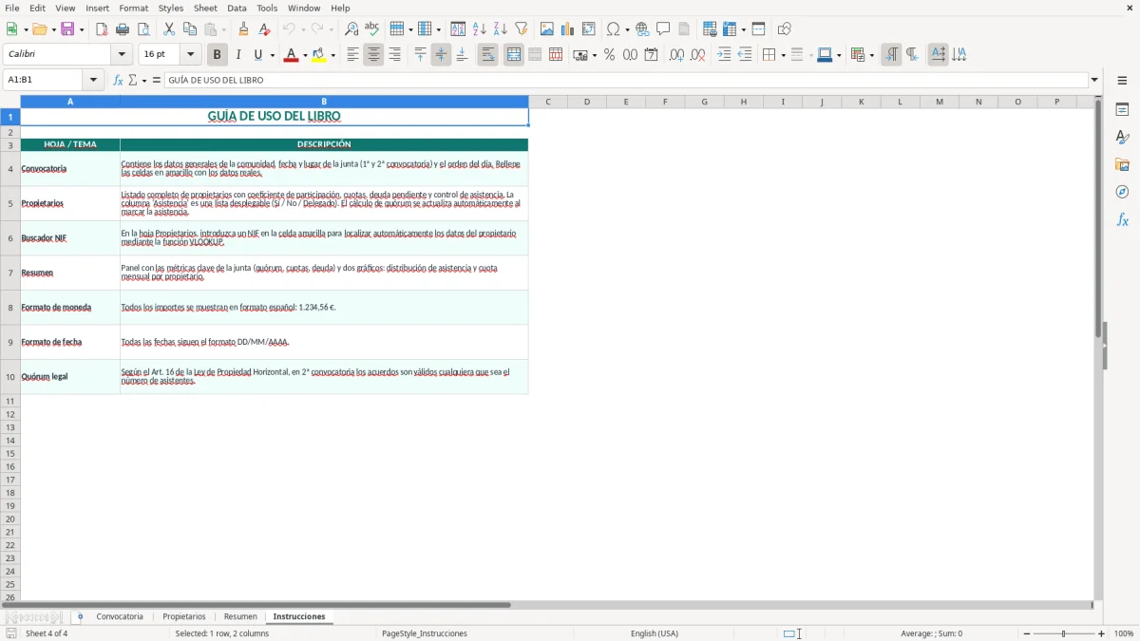
Task: Open the Name Box dropdown arrow
Action: (x=93, y=81)
